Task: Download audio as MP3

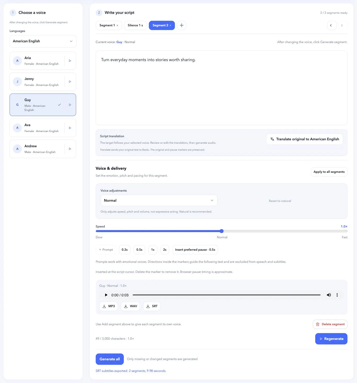Action: 109,306
